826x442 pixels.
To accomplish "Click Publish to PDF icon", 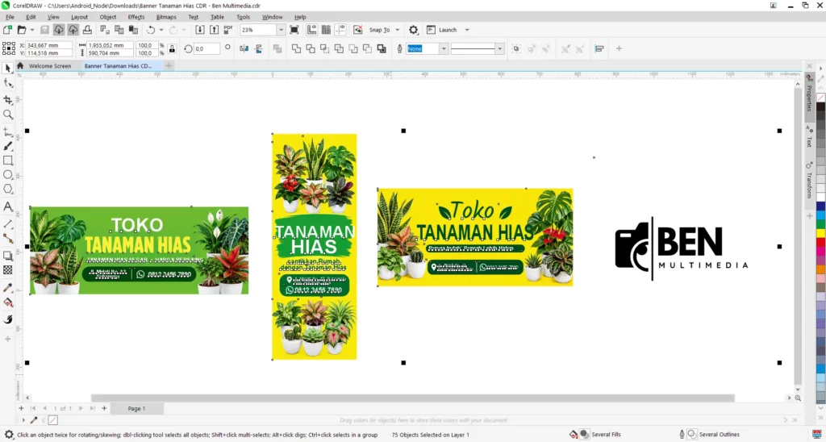I will coord(228,30).
